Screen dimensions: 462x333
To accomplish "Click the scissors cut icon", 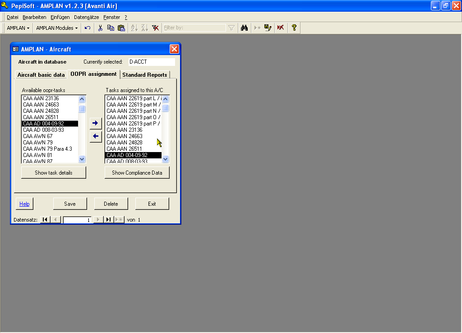I will click(x=100, y=28).
